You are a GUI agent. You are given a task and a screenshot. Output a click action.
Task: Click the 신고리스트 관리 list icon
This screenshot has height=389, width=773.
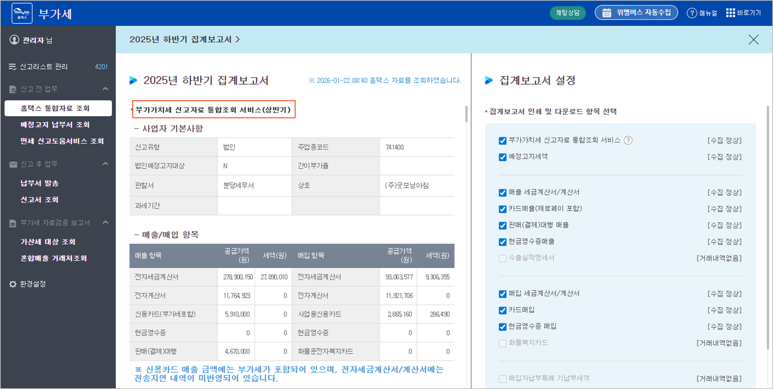tap(13, 67)
